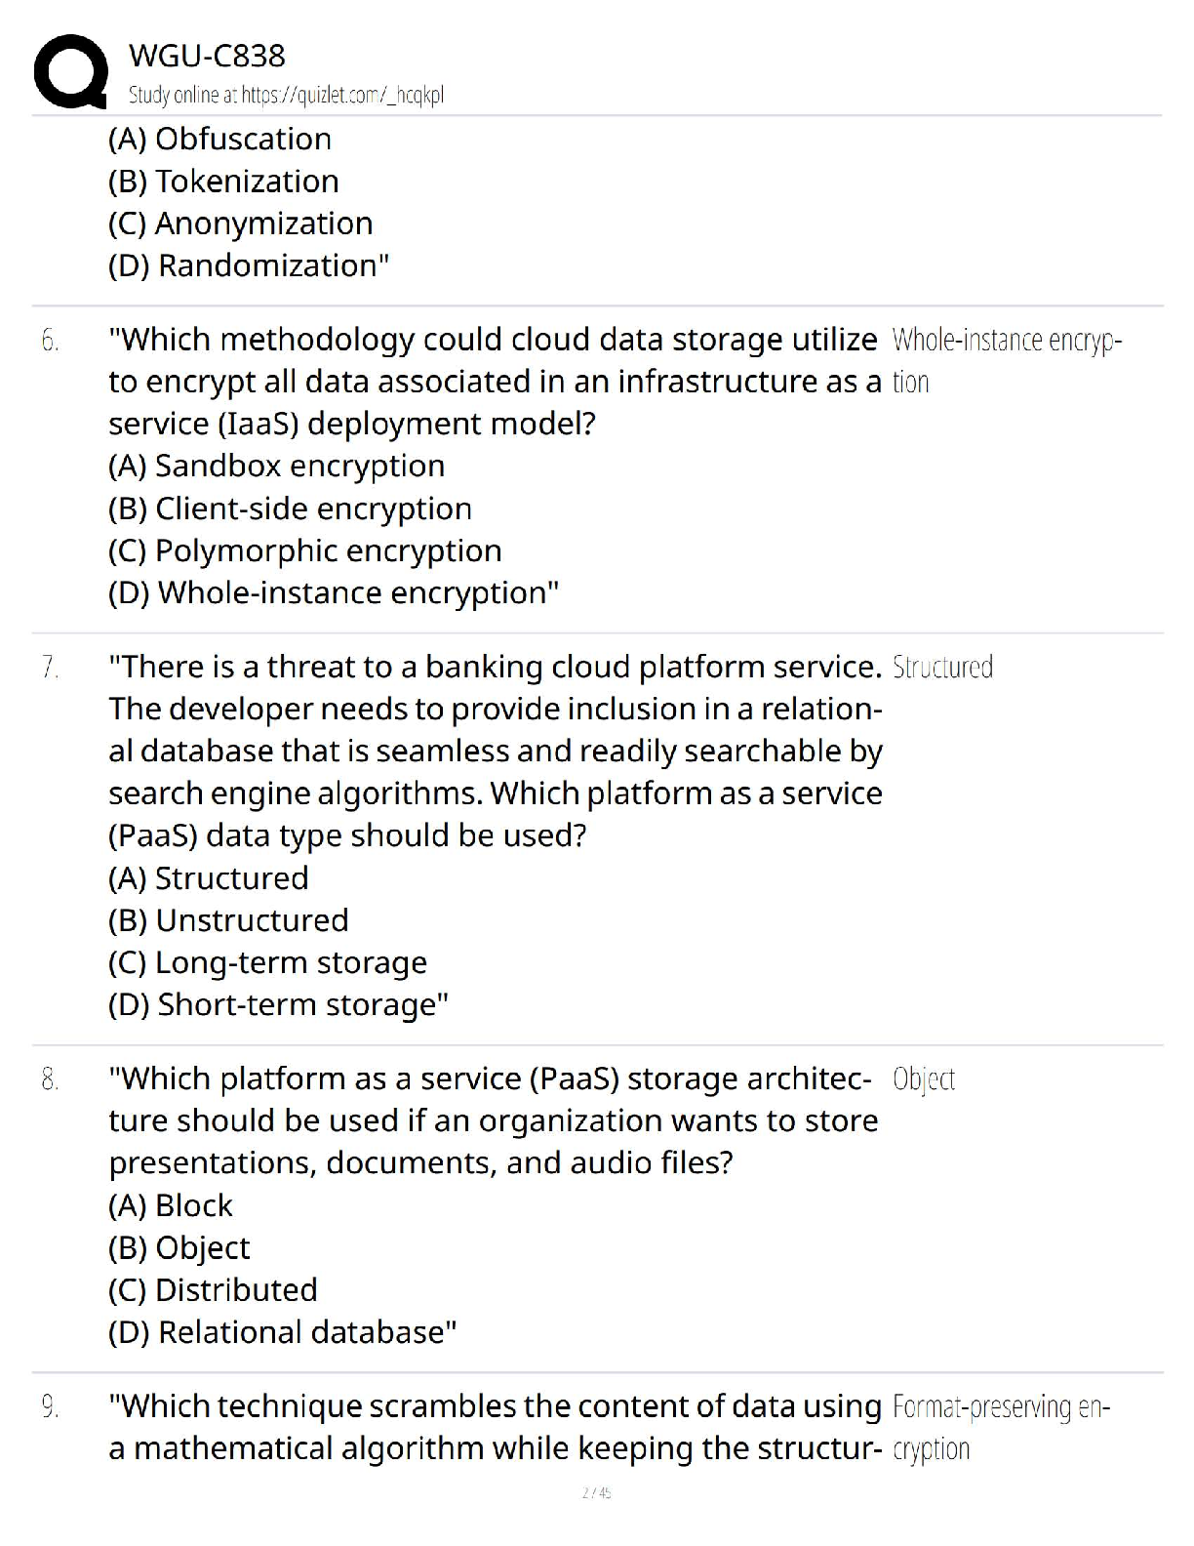Click the 'Structured' answer in right column
The image size is (1194, 1546).
(x=942, y=668)
